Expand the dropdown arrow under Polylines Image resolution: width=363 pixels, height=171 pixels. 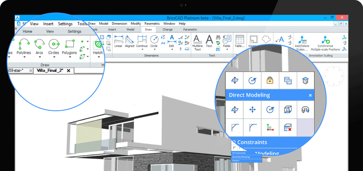[24, 57]
